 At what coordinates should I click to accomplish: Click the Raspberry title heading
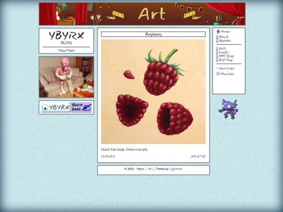pos(153,34)
